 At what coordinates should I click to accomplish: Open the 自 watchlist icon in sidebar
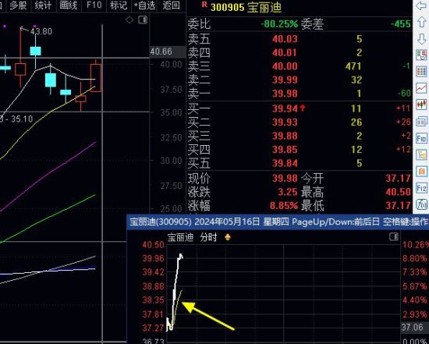[421, 172]
